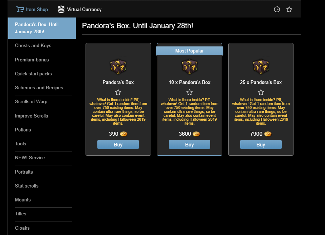Open Scrolls of Warp category

[44, 102]
